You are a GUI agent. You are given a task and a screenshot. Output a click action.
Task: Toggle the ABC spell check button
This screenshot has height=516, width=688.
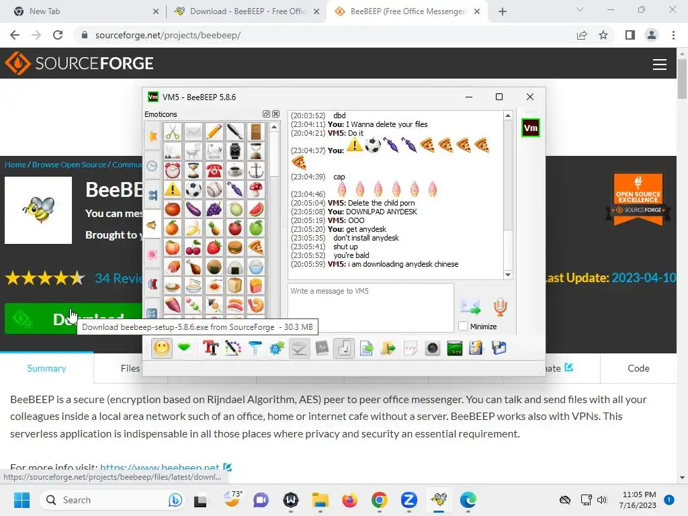(x=299, y=349)
